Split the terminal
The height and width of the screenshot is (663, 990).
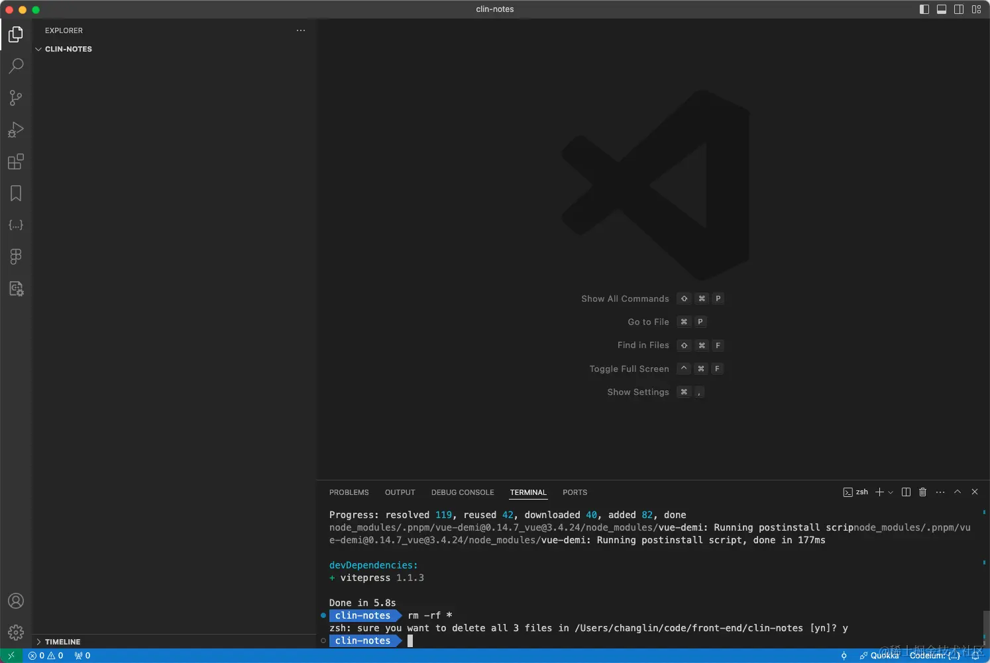[x=906, y=492]
